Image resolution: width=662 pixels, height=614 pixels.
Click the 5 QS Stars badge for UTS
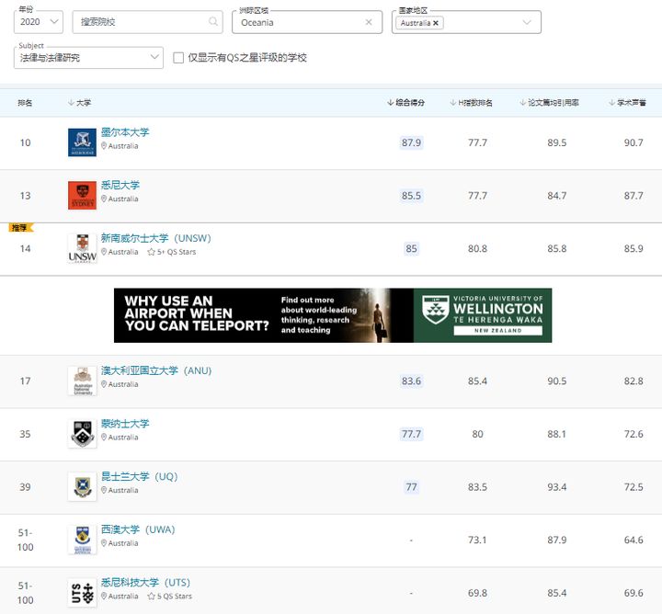click(x=170, y=597)
